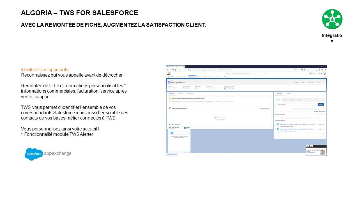Click the green Intégration network icon

coord(332,19)
